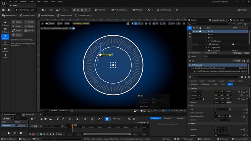Click the Text value input field
The image size is (251, 141).
pos(221,109)
